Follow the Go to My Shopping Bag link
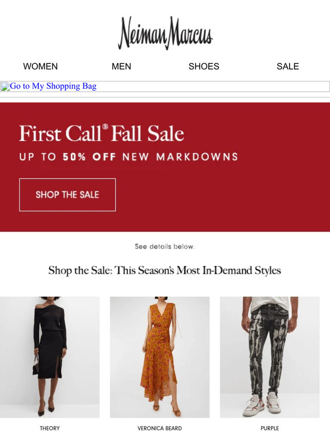 click(53, 86)
